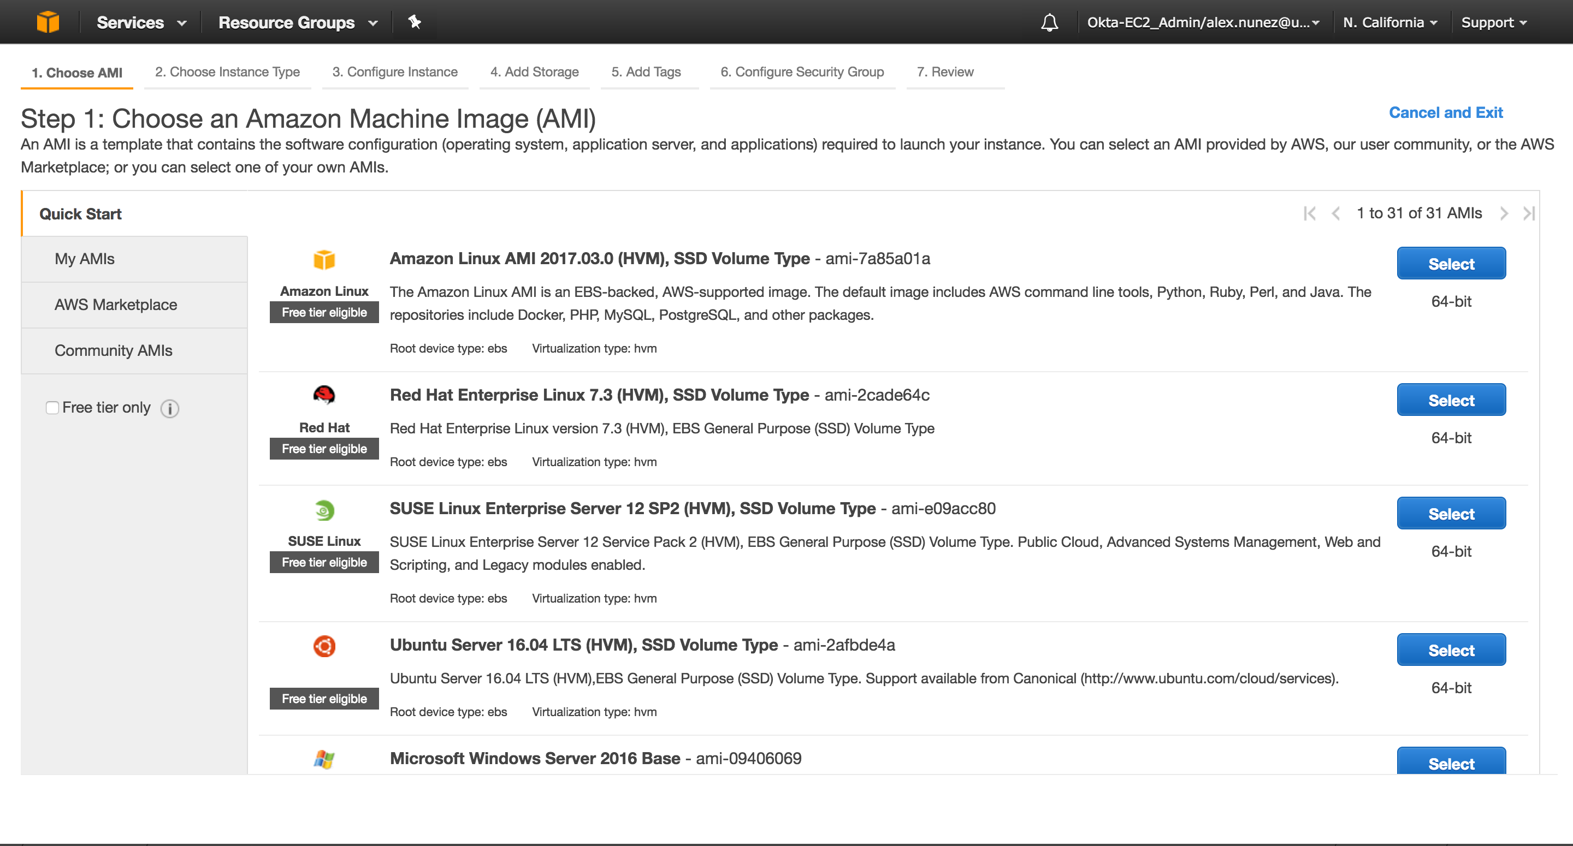
Task: Open the N. California region dropdown
Action: [1390, 22]
